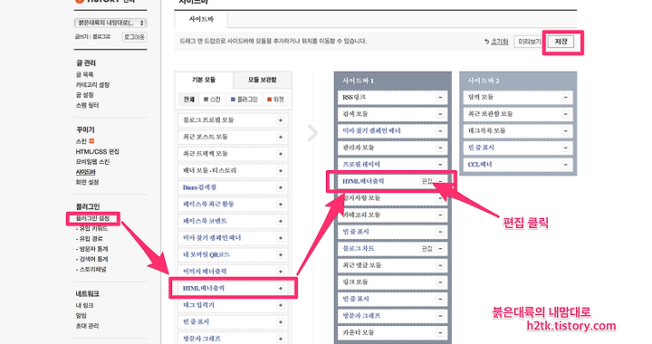
Task: Click 편집 on HTML 배너출력 in 사이드바 1
Action: click(427, 181)
